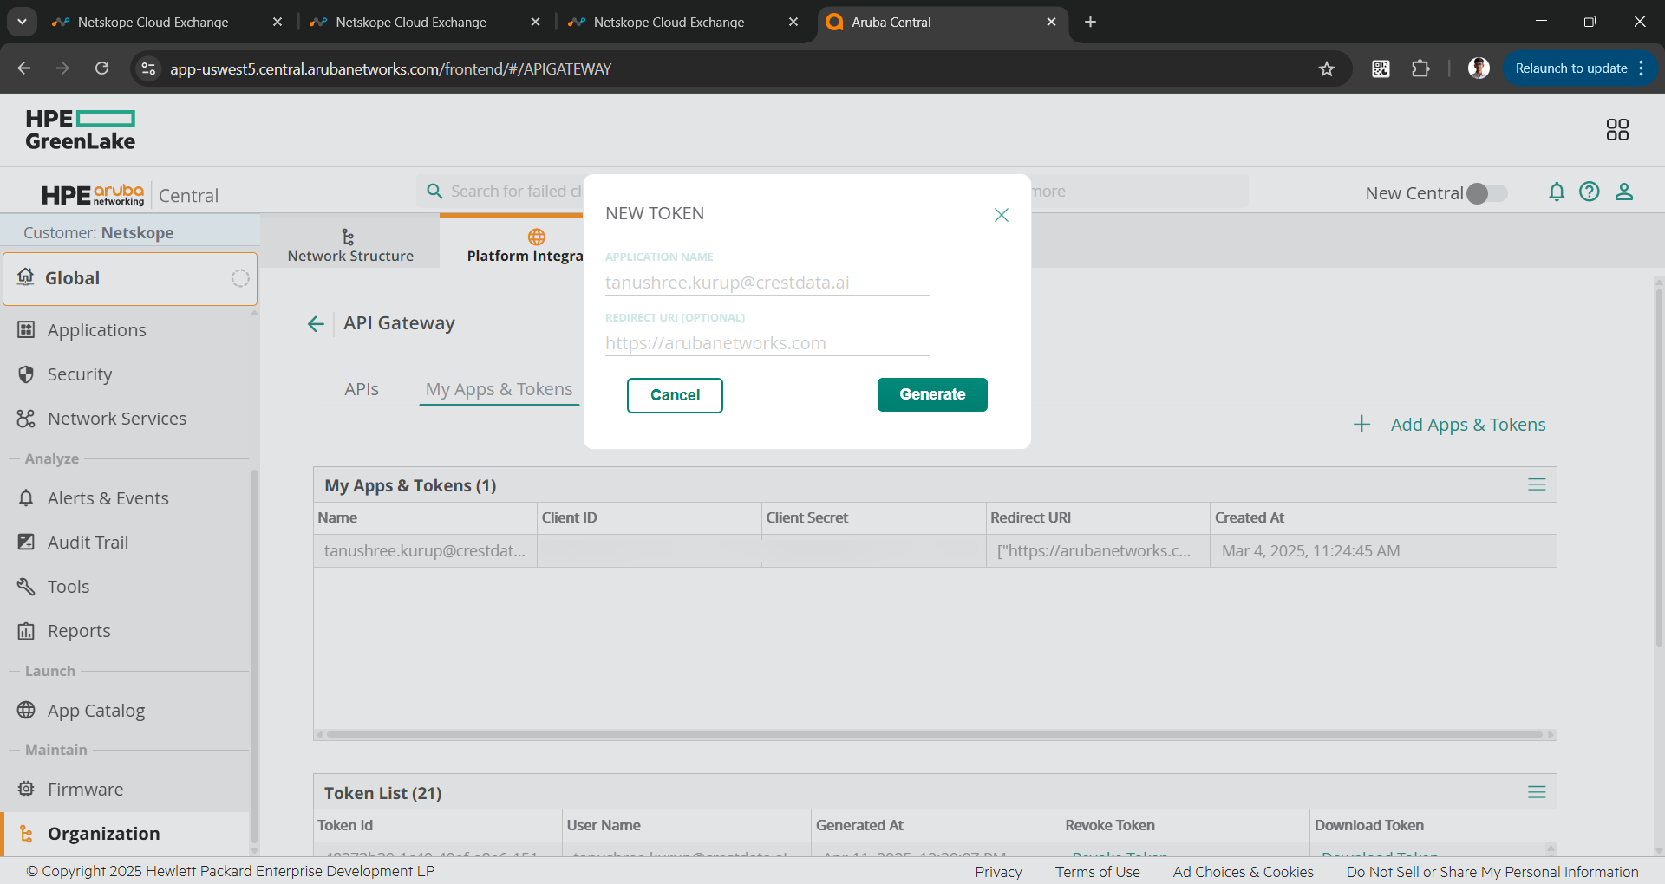Viewport: 1665px width, 884px height.
Task: Click the App Catalog globe icon
Action: tap(26, 710)
